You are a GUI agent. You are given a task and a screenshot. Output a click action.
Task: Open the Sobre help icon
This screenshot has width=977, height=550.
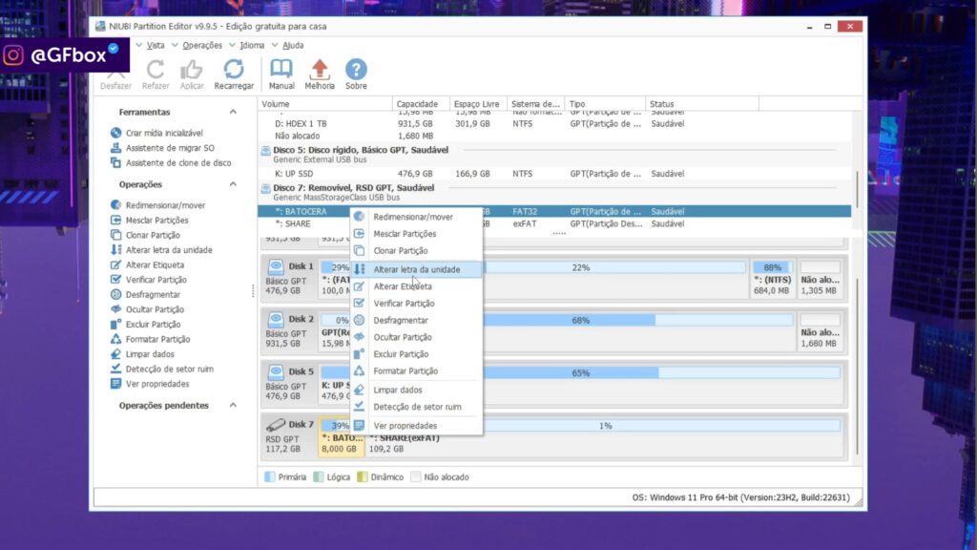(x=356, y=69)
